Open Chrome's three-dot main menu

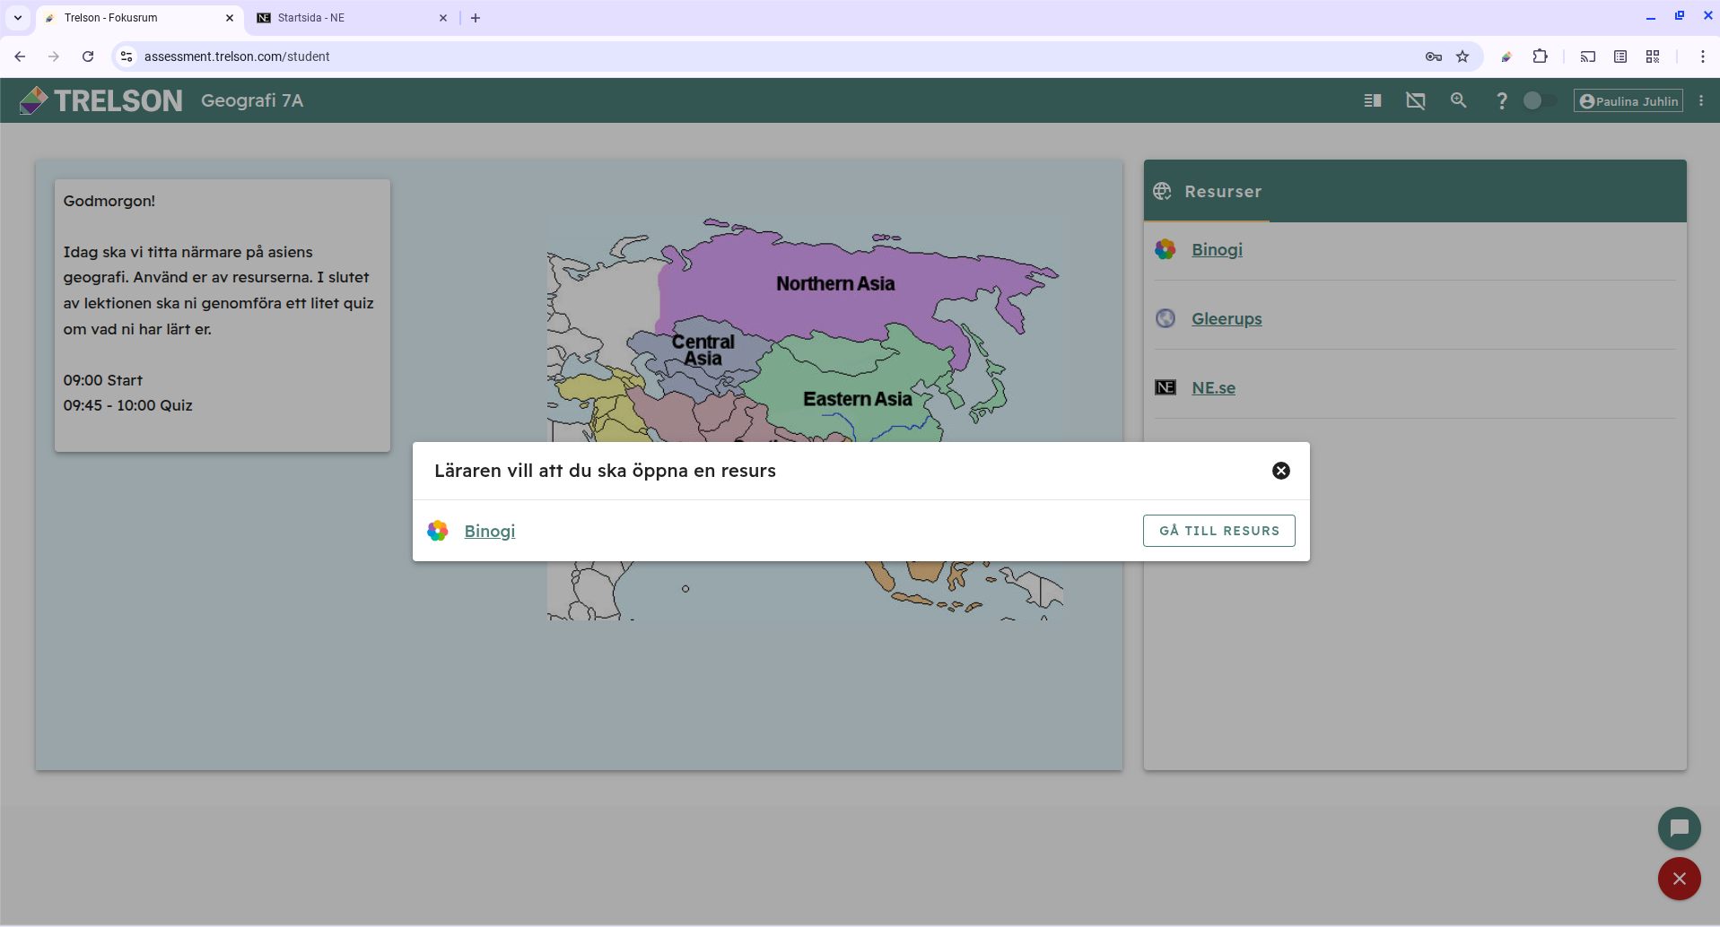coord(1702,56)
